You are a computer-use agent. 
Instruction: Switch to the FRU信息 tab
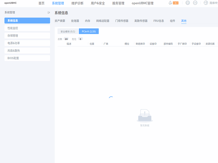point(159,21)
